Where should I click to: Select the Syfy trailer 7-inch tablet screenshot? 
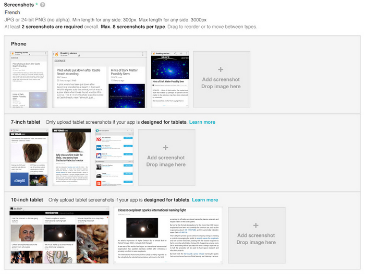pos(71,158)
